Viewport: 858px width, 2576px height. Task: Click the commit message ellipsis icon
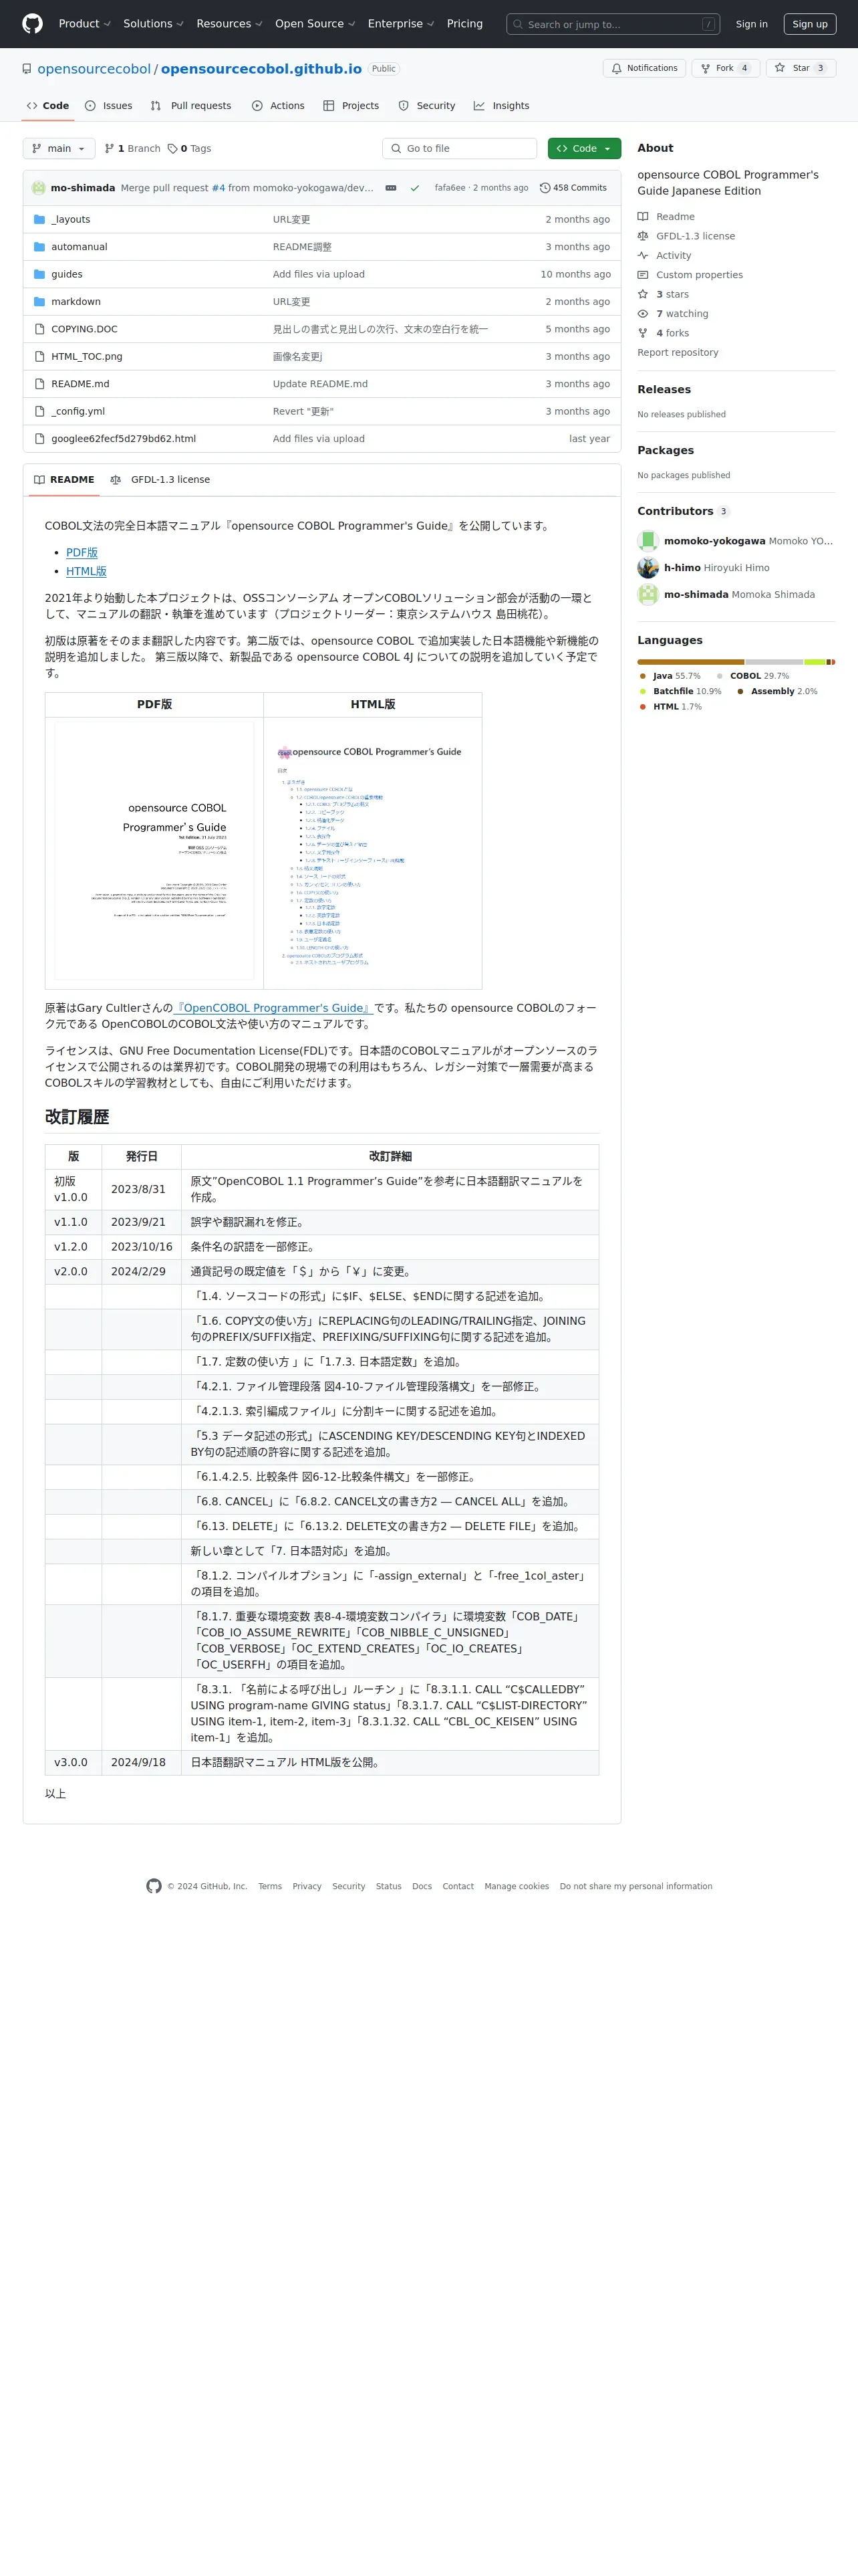(x=390, y=188)
